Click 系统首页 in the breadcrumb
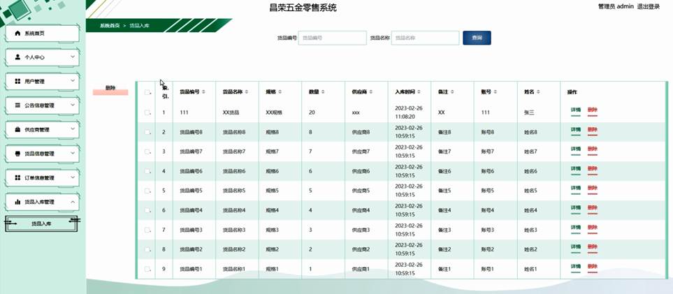 [110, 26]
